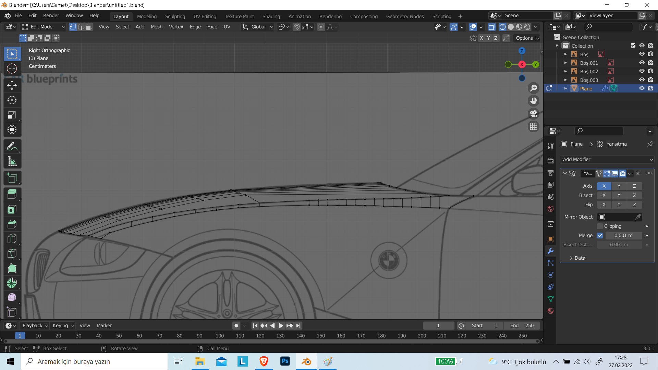Hide Boş.002 with eye icon
The height and width of the screenshot is (370, 658).
[642, 71]
